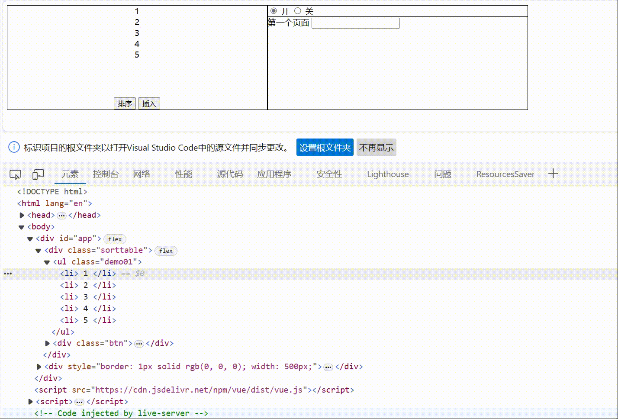Viewport: 618px width, 419px height.
Task: Expand the div class="btn" node
Action: click(x=48, y=343)
